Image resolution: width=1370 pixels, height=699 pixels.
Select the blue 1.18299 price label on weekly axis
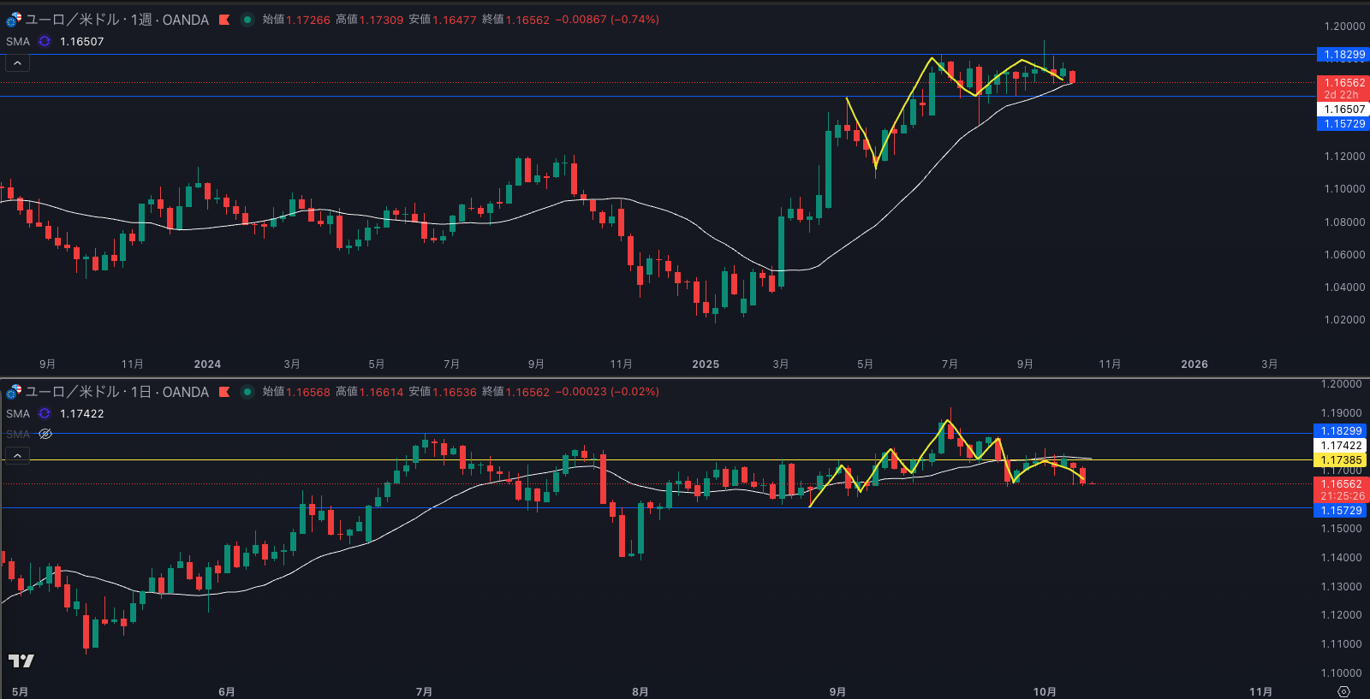point(1343,55)
